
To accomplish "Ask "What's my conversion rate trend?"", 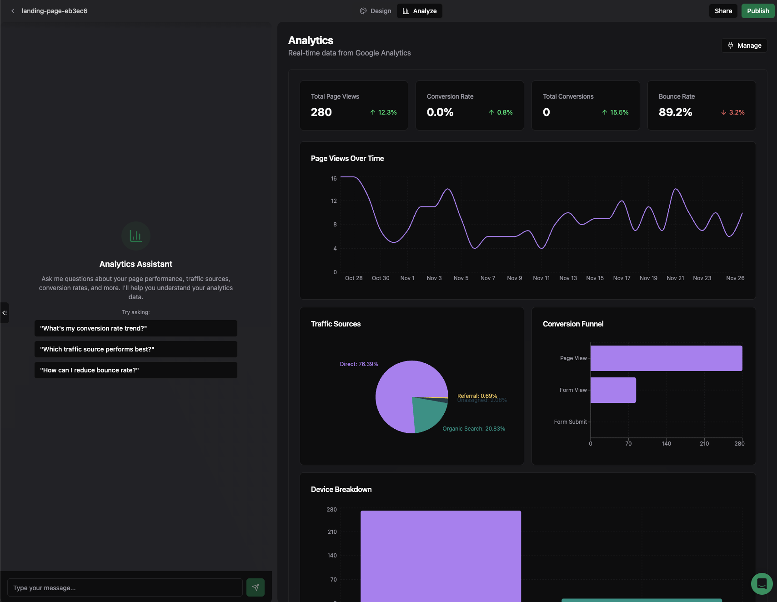I will click(x=135, y=328).
